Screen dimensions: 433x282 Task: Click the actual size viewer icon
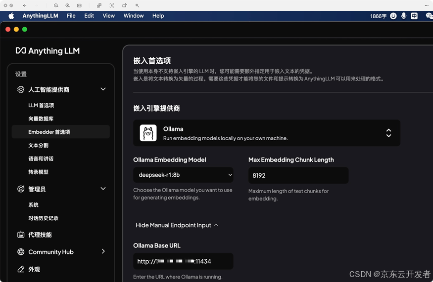79,5
